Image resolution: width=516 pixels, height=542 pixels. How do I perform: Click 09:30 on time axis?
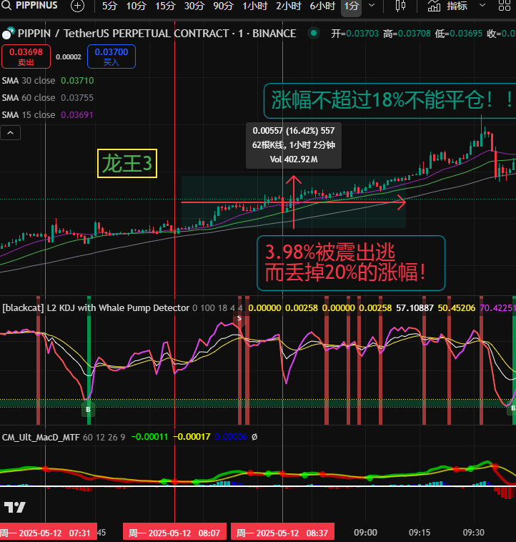pyautogui.click(x=473, y=533)
